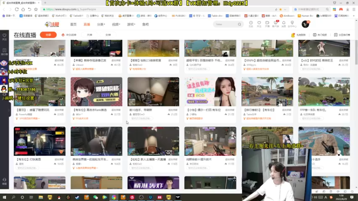Go to 鱼吧 in the navigation
The height and width of the screenshot is (201, 358).
point(145,25)
